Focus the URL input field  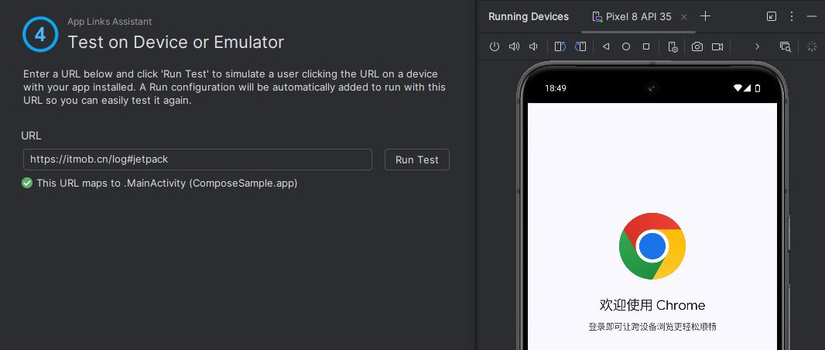198,160
